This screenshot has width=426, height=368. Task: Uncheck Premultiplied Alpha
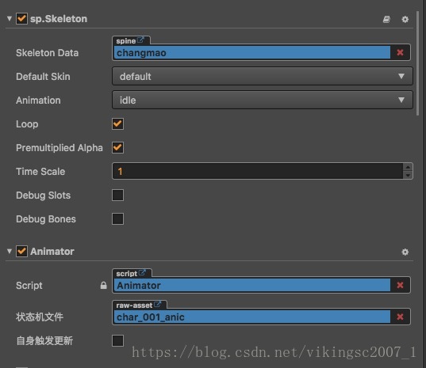(x=117, y=148)
